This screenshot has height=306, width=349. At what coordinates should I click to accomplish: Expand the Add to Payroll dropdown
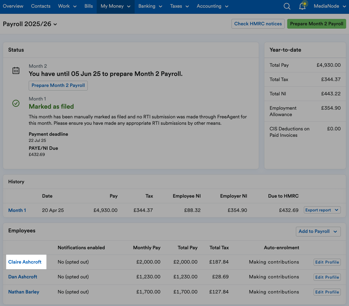[x=318, y=231]
